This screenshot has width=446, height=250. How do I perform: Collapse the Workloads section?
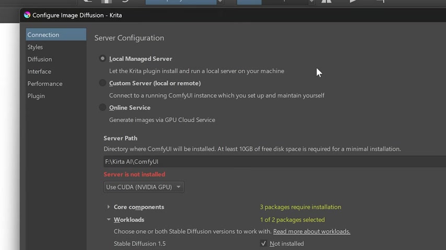point(109,219)
